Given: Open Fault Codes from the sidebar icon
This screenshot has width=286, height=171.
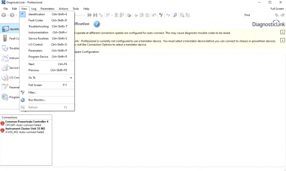Looking at the screenshot, I should tap(5, 38).
